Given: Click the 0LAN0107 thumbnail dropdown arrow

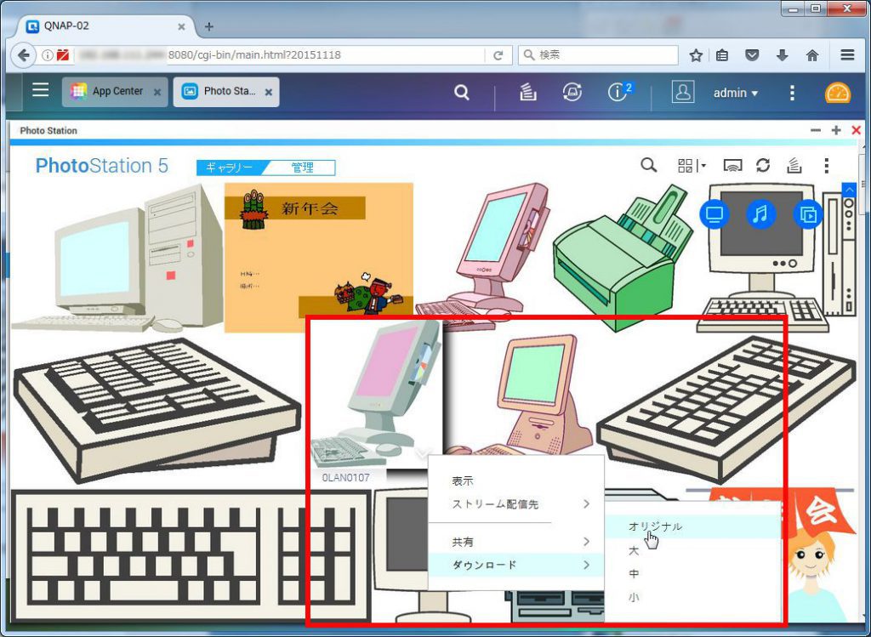Looking at the screenshot, I should [422, 454].
